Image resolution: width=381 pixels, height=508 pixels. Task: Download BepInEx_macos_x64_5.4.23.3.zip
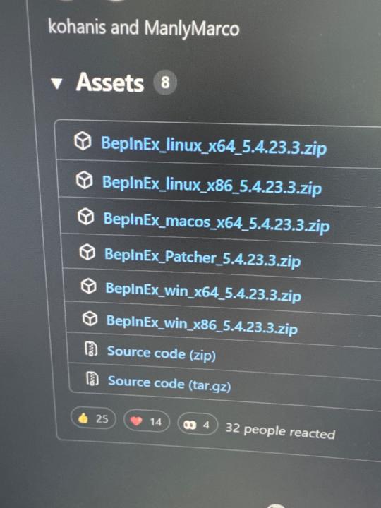217,222
